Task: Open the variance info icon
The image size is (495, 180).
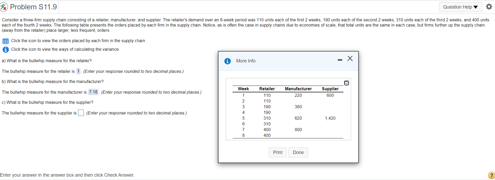Action: [5, 49]
